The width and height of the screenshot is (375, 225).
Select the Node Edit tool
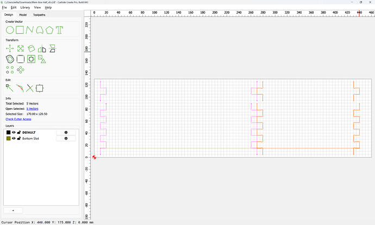(10, 88)
